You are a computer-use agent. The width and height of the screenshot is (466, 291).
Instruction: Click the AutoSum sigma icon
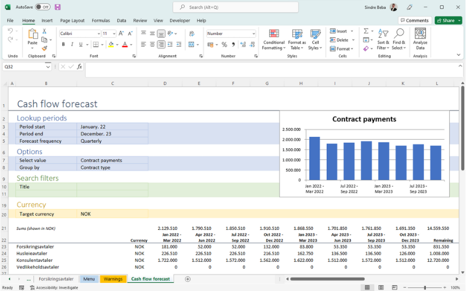click(x=366, y=31)
